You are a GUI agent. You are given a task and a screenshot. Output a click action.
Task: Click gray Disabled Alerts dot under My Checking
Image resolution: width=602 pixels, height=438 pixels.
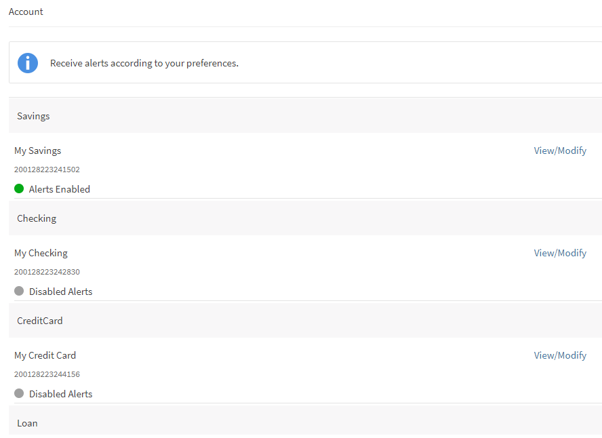[x=19, y=291]
